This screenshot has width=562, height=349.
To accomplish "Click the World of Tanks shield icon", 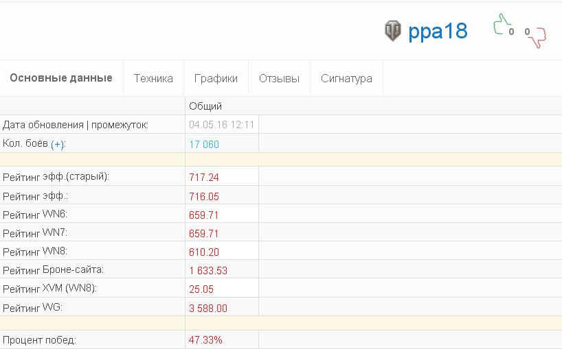I will pyautogui.click(x=393, y=31).
